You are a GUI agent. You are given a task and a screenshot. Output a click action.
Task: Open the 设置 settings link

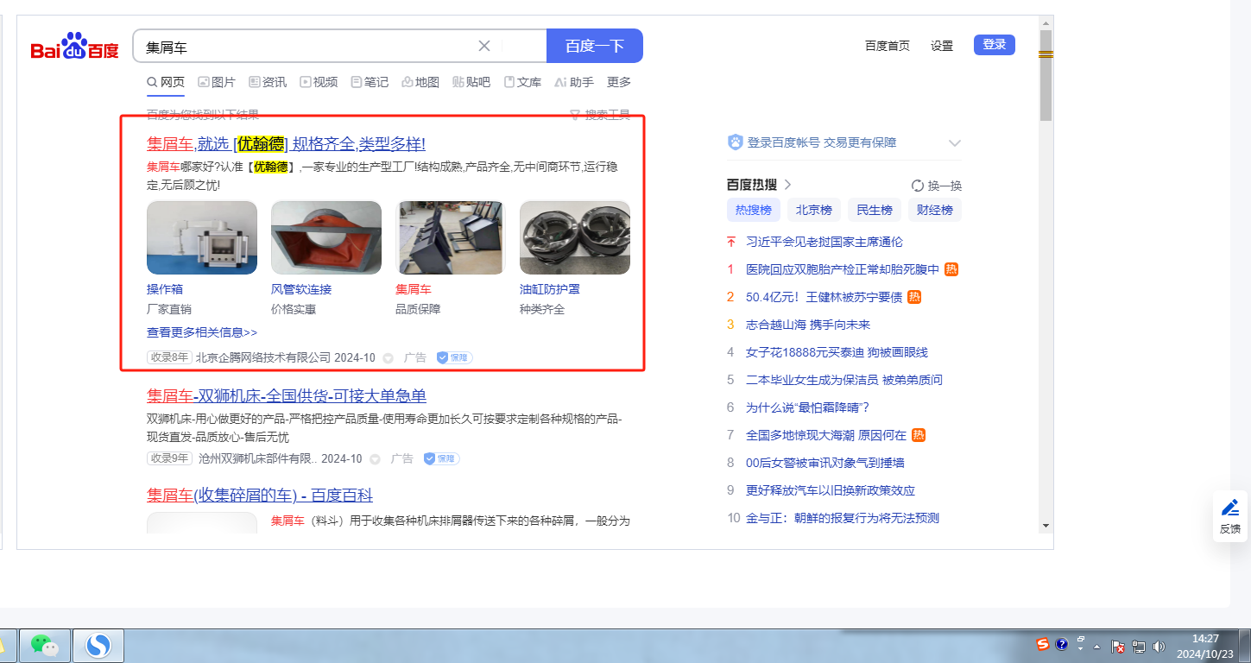tap(942, 46)
